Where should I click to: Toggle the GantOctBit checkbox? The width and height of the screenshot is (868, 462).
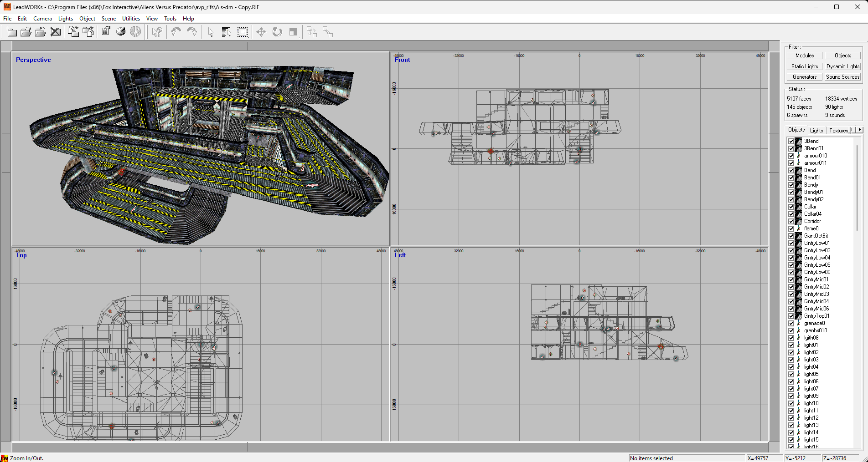click(x=791, y=236)
